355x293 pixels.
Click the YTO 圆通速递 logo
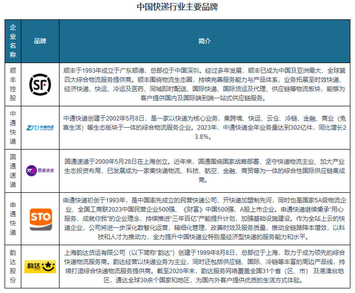click(x=40, y=170)
